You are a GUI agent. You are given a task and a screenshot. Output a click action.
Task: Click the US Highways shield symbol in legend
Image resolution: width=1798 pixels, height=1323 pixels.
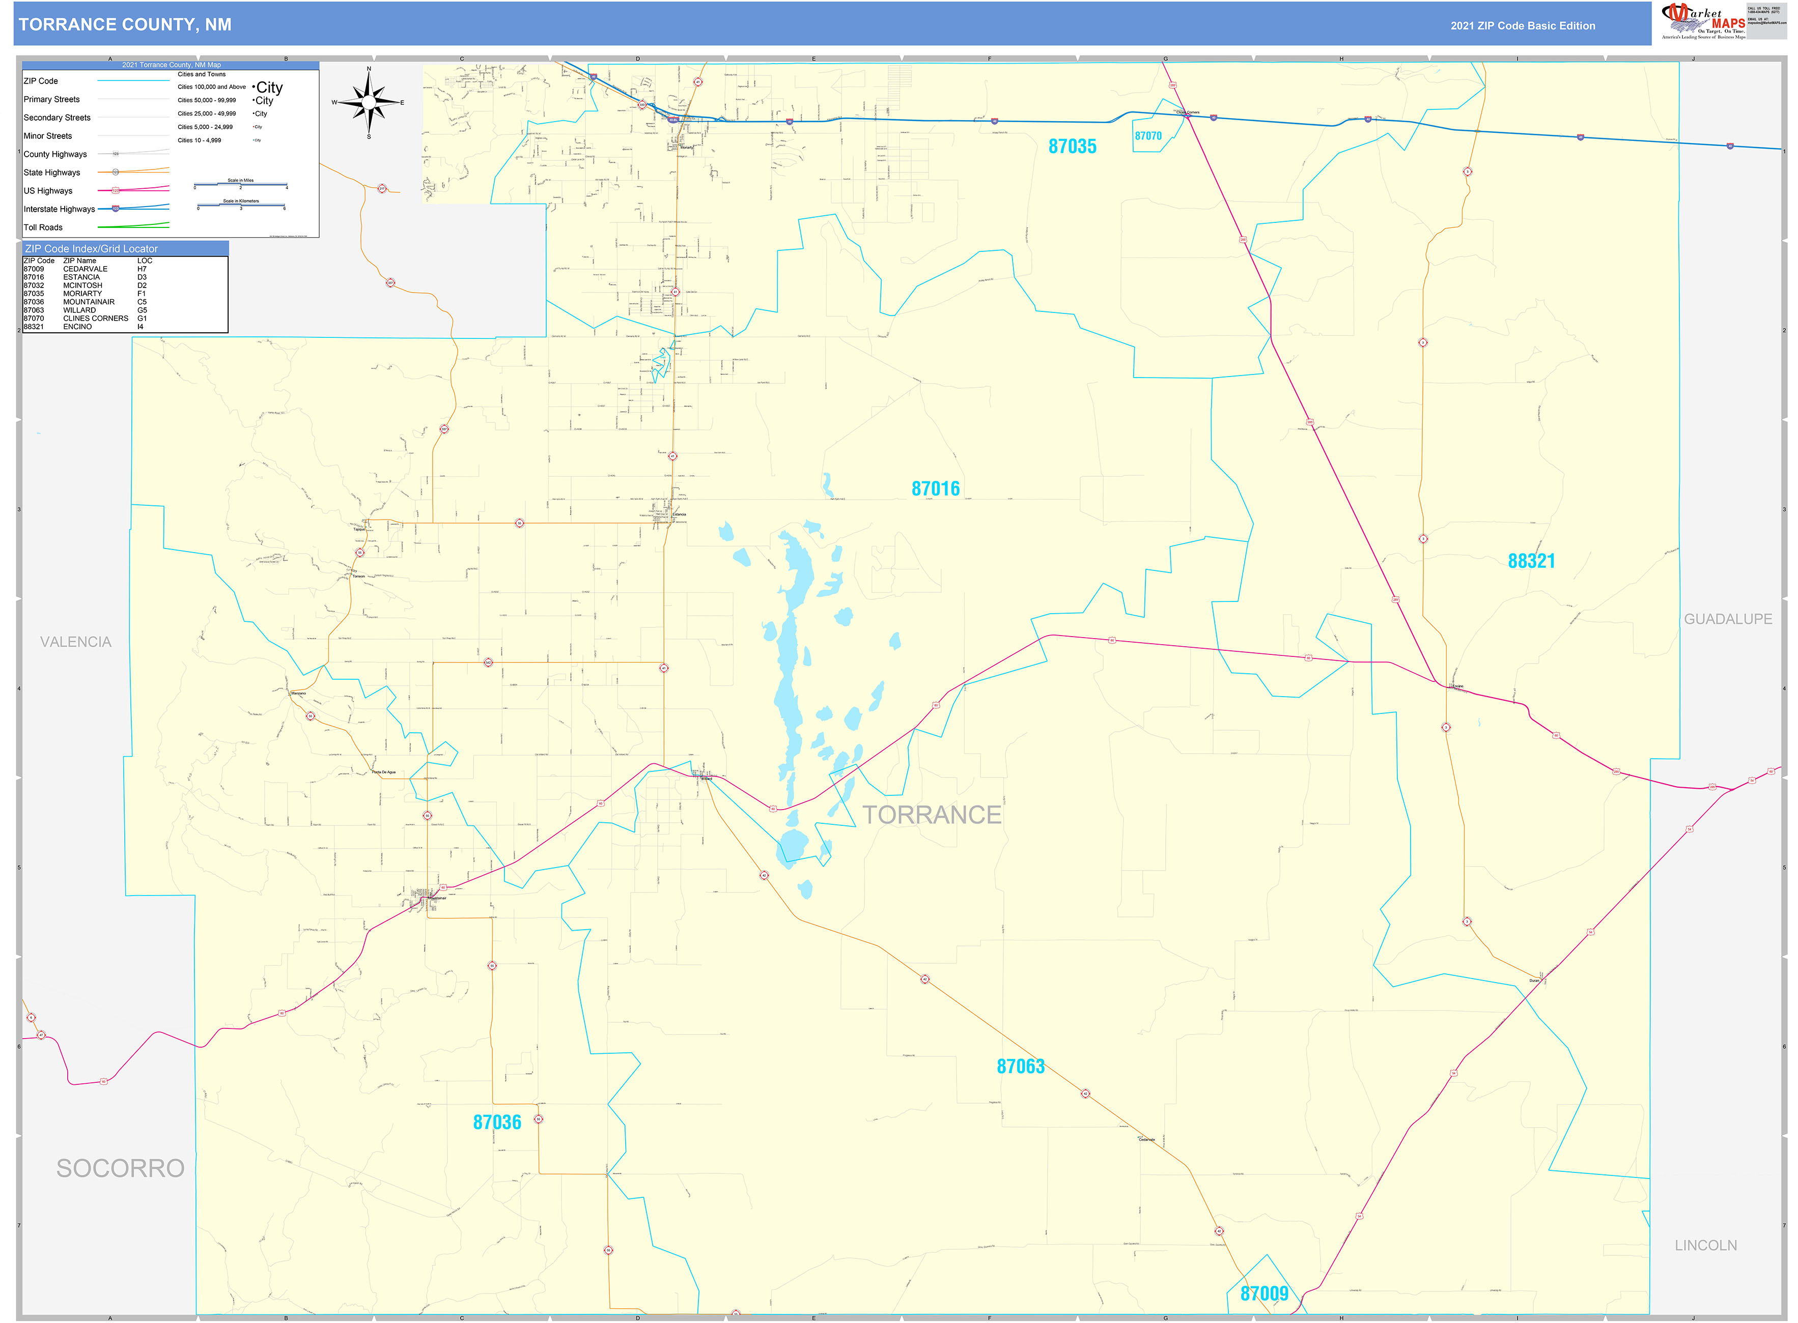[116, 191]
